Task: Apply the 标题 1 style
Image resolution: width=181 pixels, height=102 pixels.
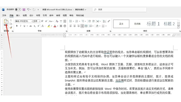Action: click(x=153, y=24)
